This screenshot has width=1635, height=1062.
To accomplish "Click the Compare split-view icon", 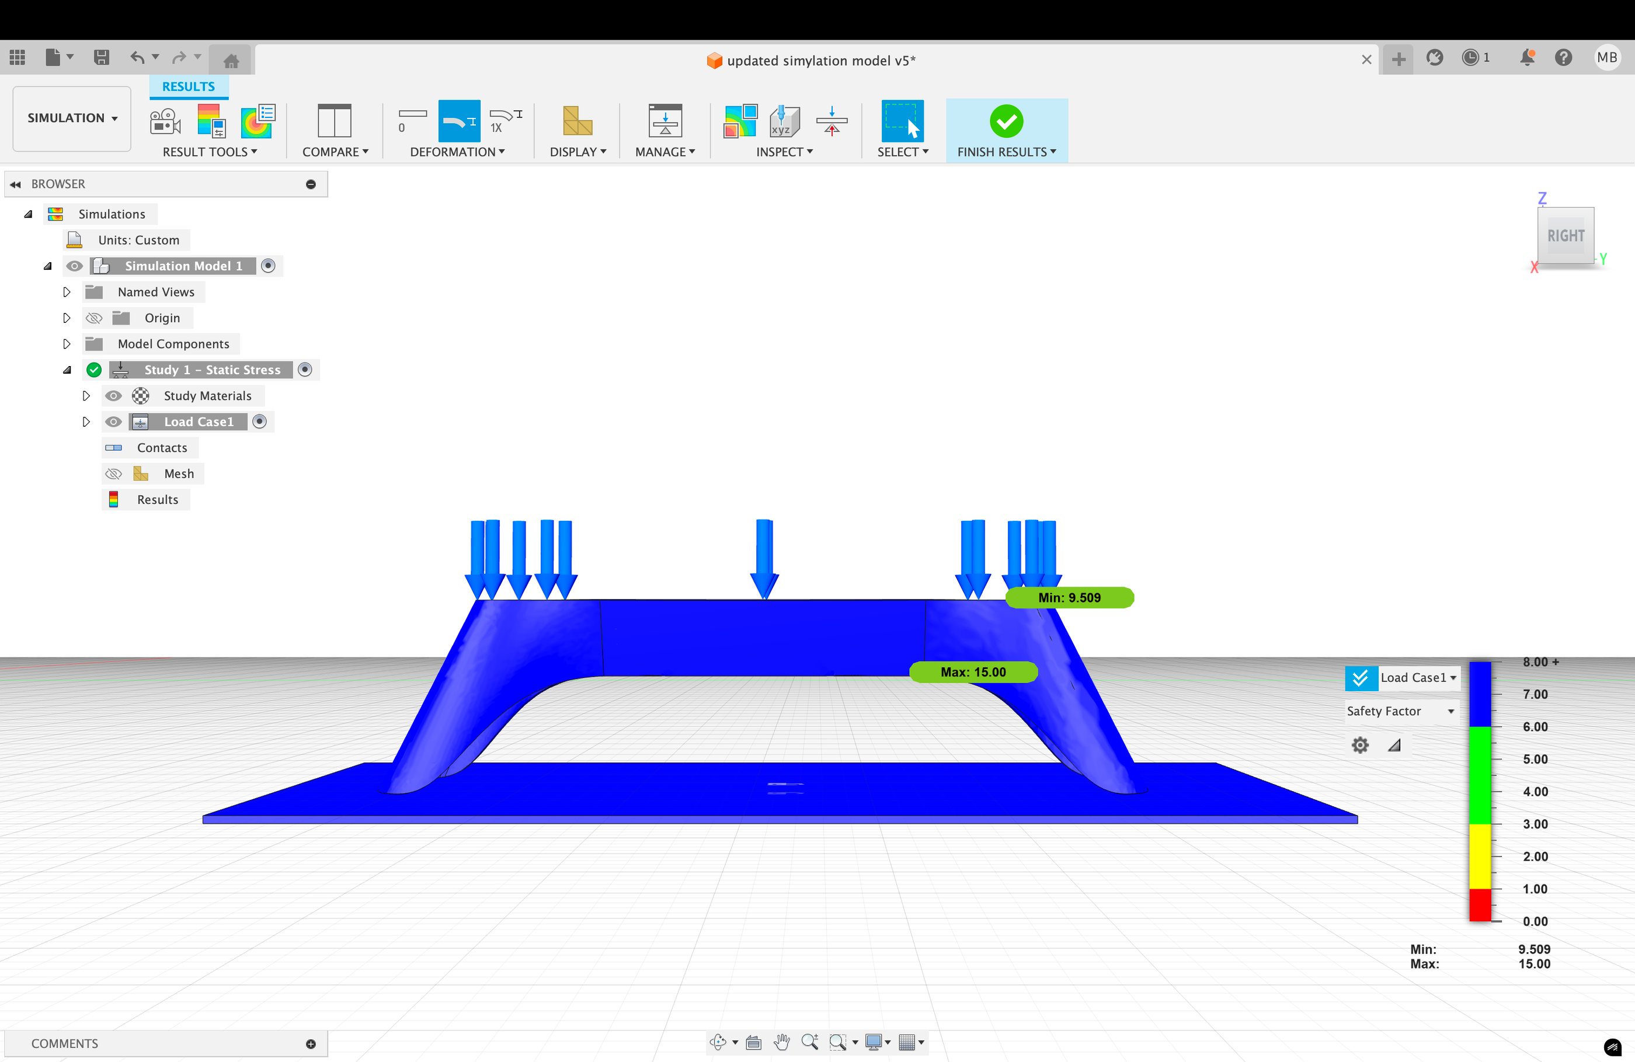I will click(335, 121).
